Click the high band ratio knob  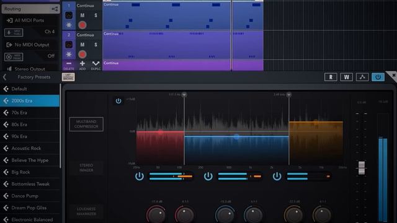pos(323,214)
